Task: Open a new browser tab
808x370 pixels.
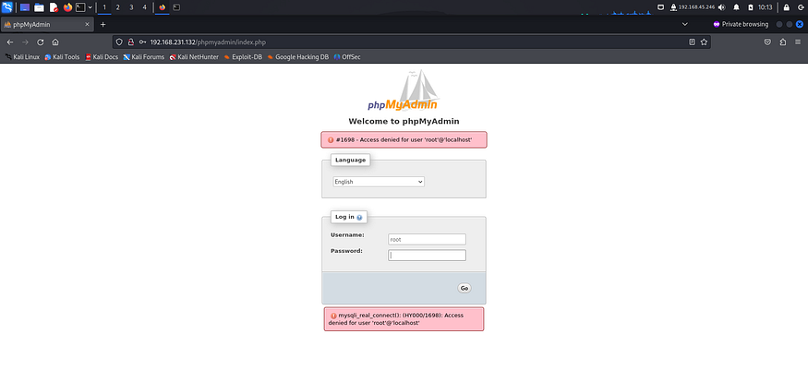Action: (x=103, y=24)
